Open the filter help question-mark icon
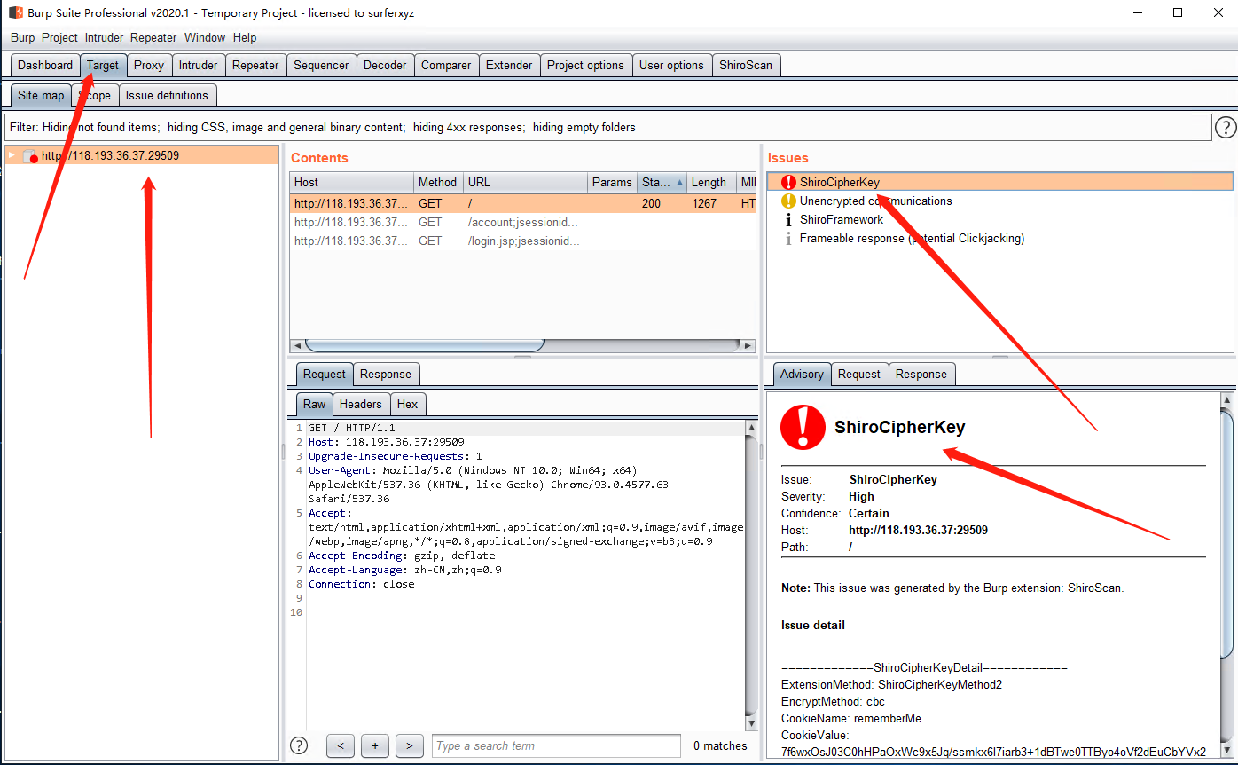 pos(1225,128)
